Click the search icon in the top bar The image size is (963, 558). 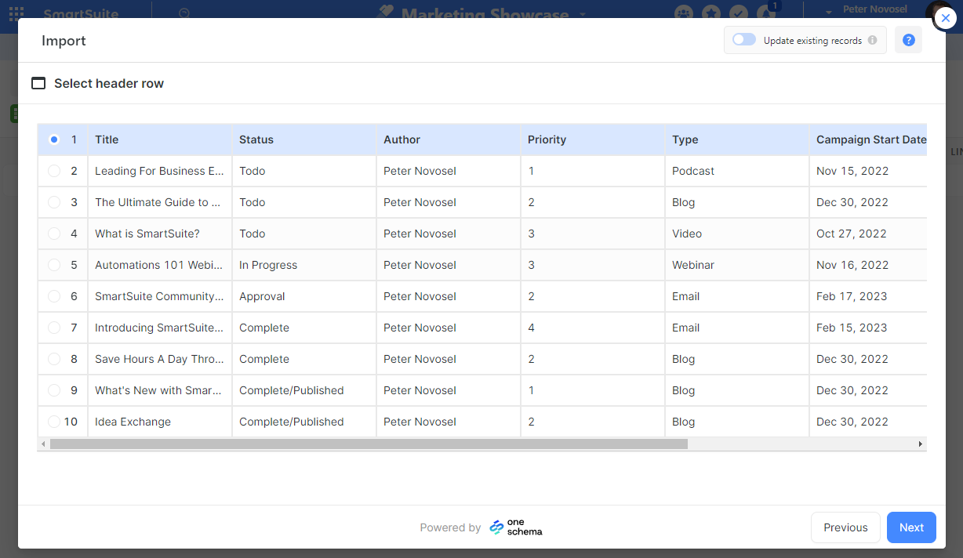[184, 14]
